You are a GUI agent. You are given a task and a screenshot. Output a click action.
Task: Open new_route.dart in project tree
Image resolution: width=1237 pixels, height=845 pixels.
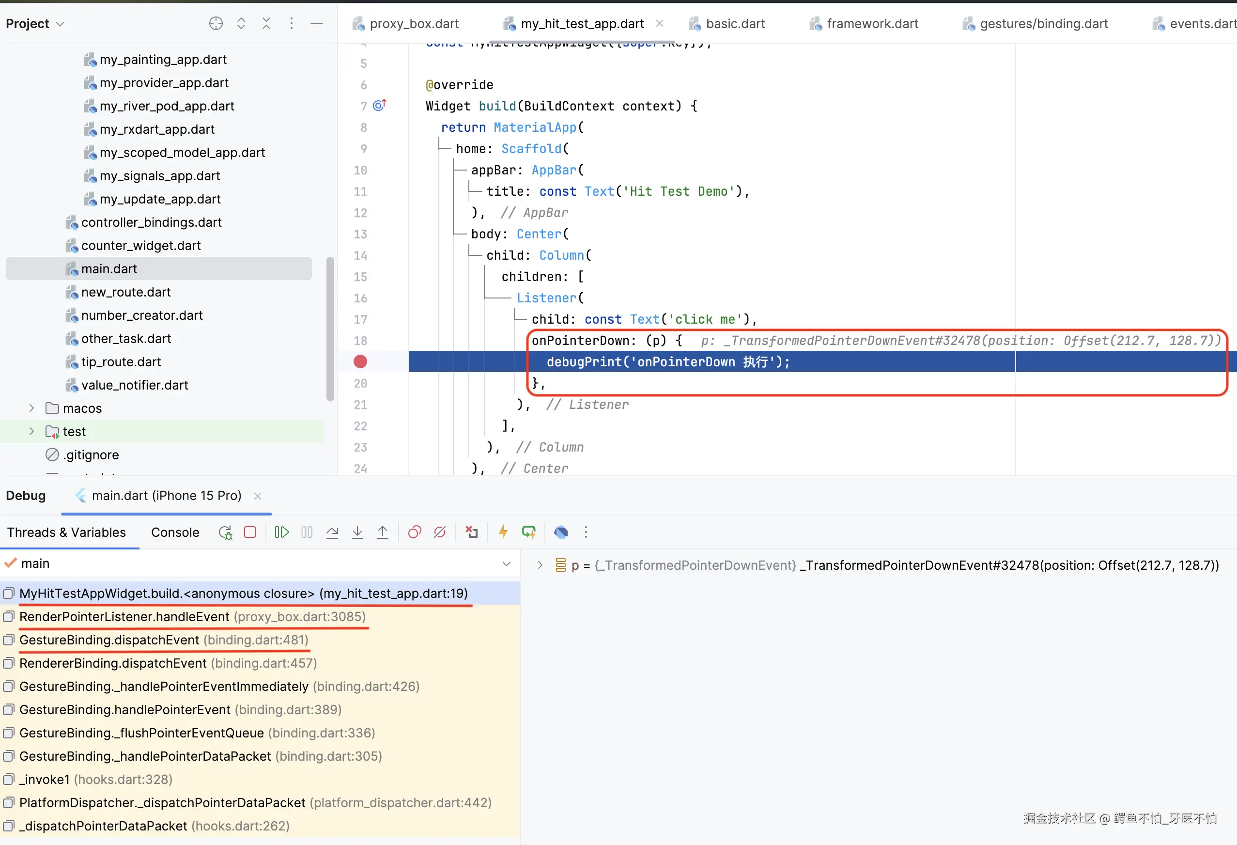[125, 292]
